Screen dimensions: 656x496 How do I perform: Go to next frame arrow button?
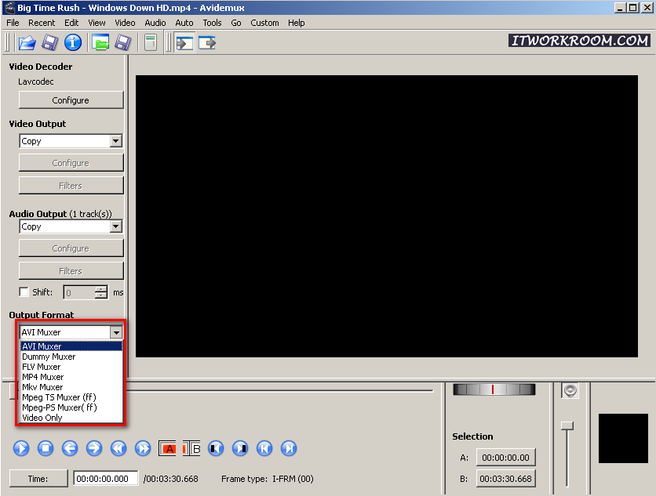94,448
